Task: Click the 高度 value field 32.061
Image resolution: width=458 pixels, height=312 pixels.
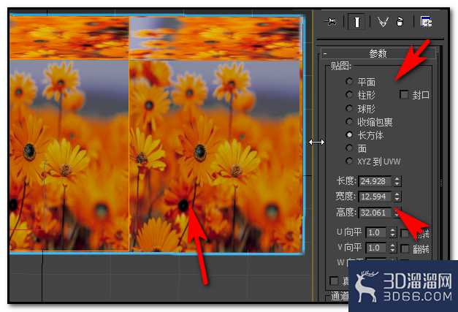Action: 375,213
